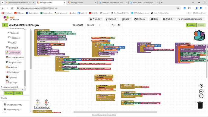
Task: Switch to Blocks view
Action: pyautogui.click(x=201, y=25)
